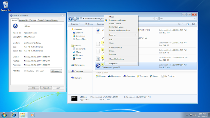Image resolution: width=210 pixels, height=118 pixels.
Task: Check the Hidden attribute checkbox
Action: 37,71
